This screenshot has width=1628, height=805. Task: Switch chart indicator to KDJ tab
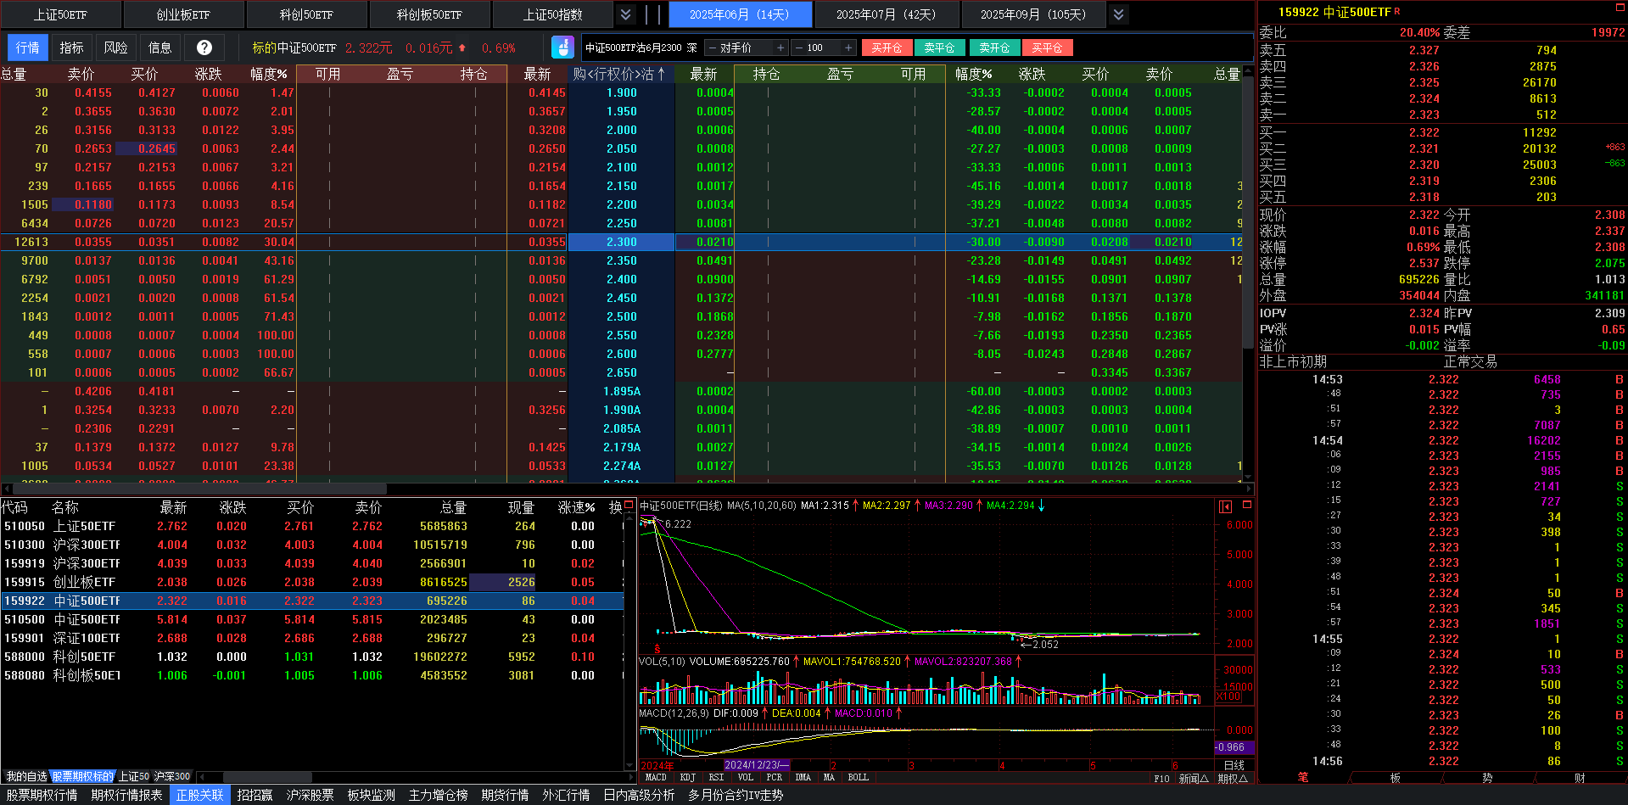(x=688, y=777)
